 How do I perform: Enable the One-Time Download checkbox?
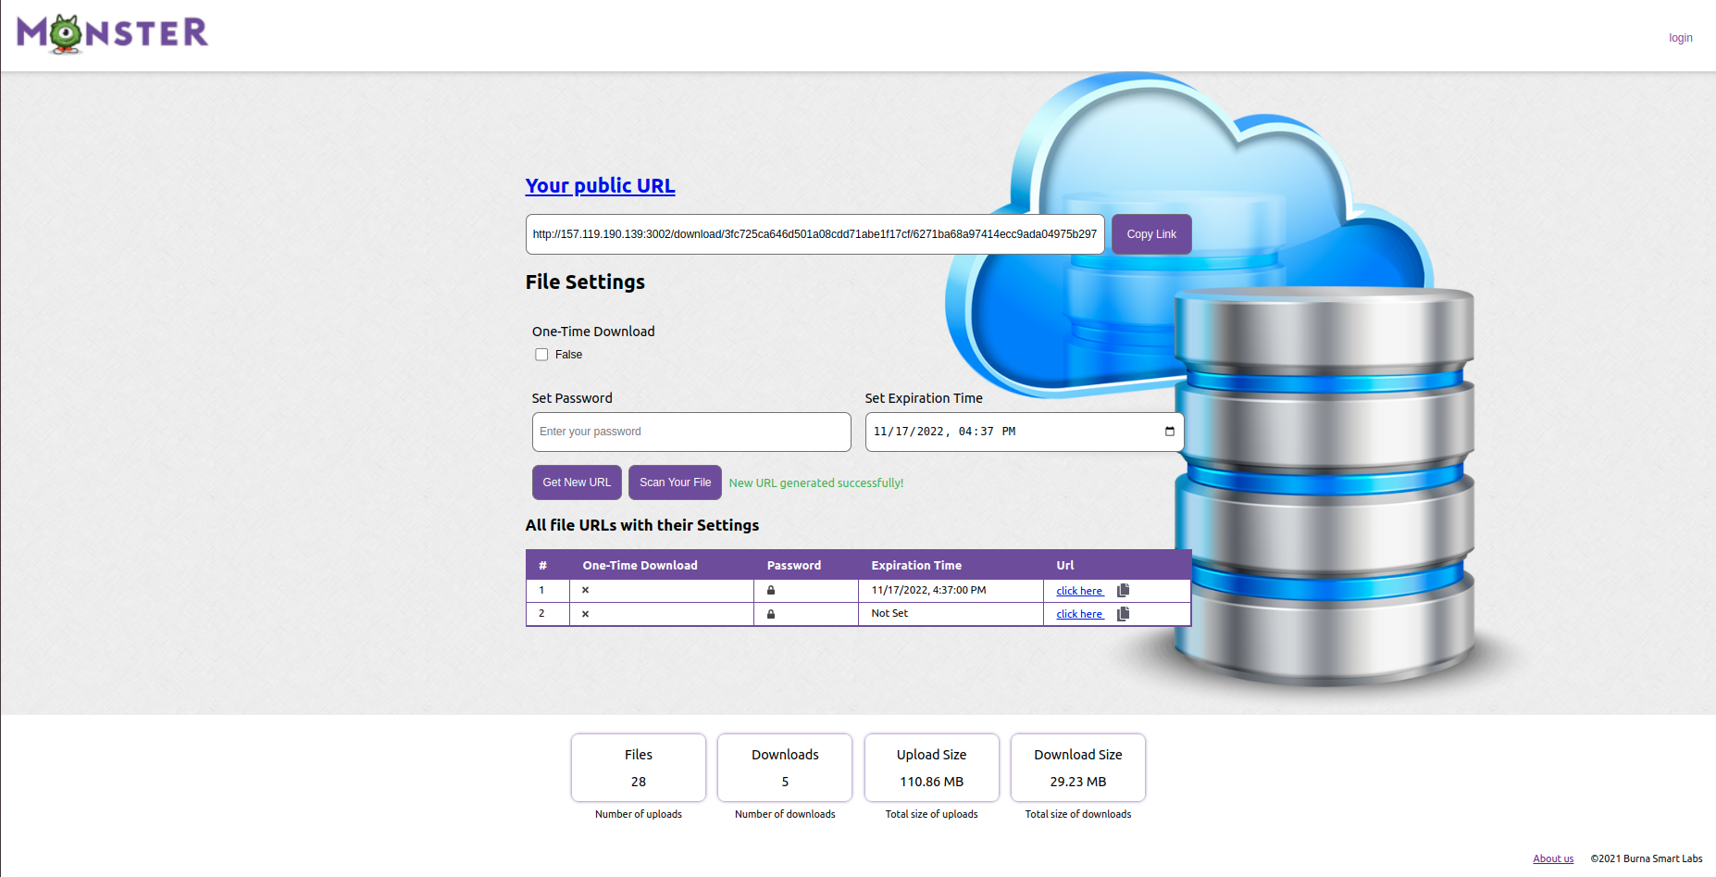(541, 355)
